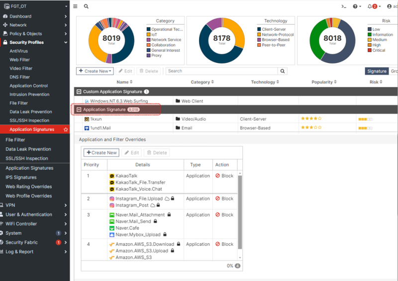Click the FGT_OT device icon
The height and width of the screenshot is (281, 398).
click(x=6, y=6)
